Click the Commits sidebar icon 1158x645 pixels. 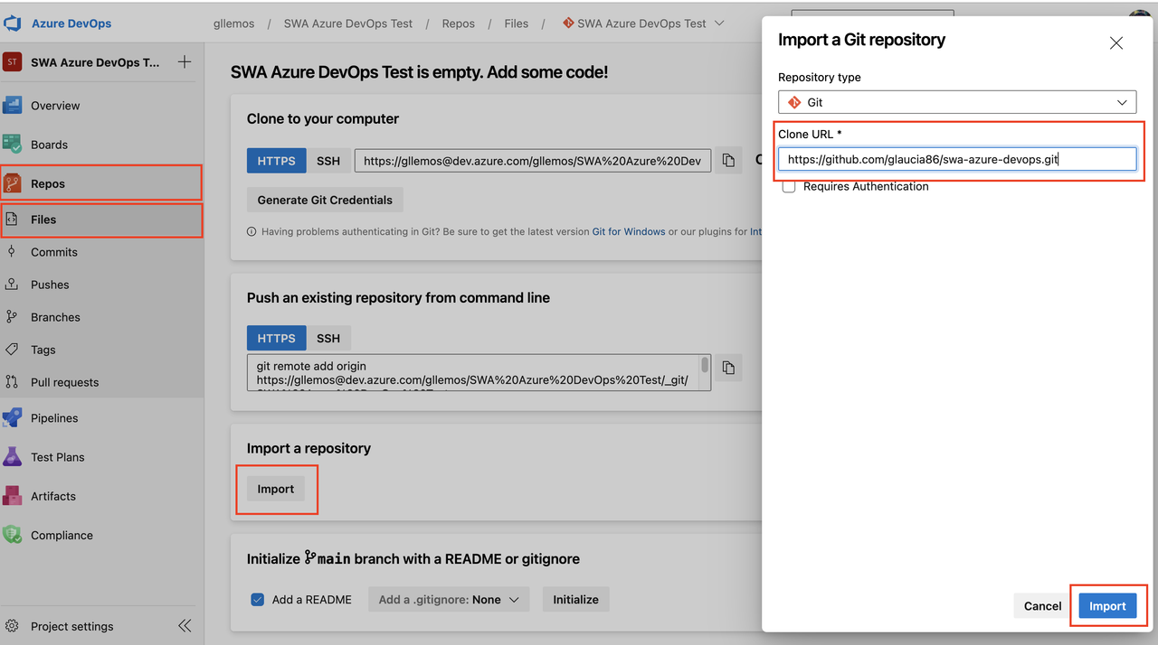point(12,252)
